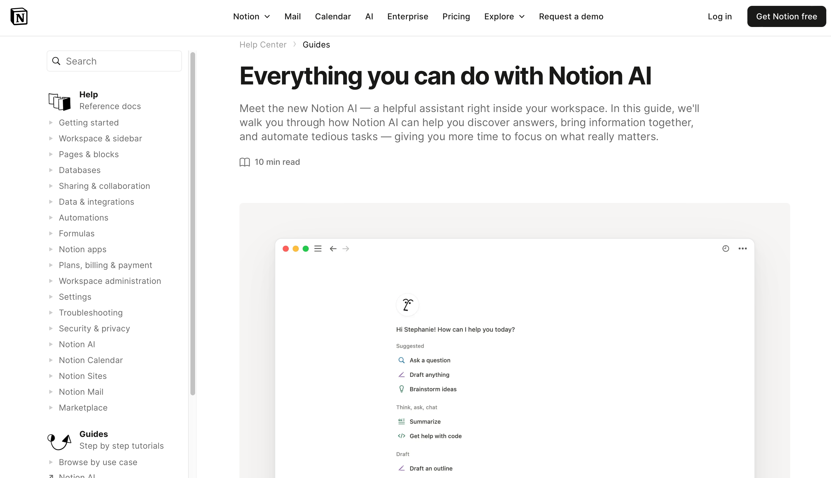The height and width of the screenshot is (478, 831).
Task: Open the hamburger menu in the app preview
Action: point(317,248)
